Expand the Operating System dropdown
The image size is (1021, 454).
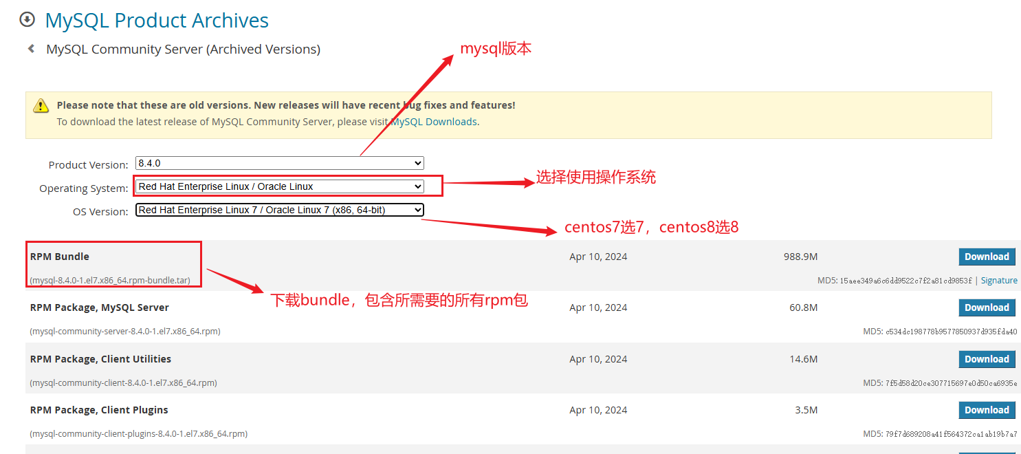coord(279,186)
